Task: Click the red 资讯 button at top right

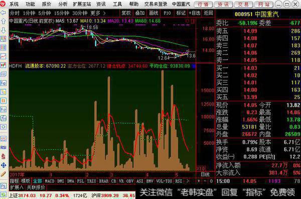Action: coord(223,4)
